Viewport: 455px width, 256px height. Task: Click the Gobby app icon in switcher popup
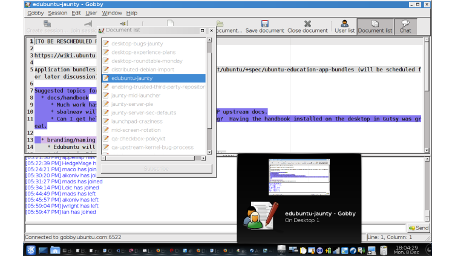point(261,215)
